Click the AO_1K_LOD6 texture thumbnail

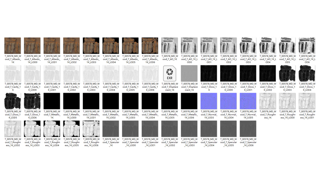click(307, 45)
